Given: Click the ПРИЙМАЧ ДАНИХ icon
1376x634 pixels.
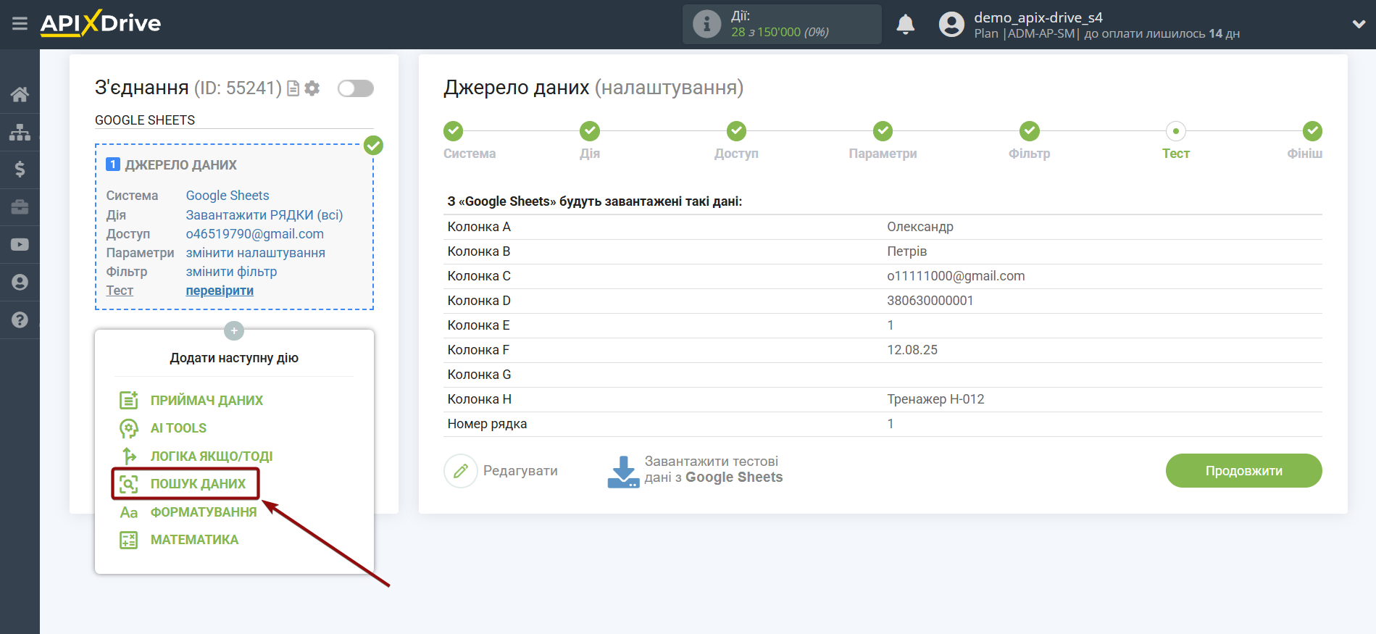Looking at the screenshot, I should point(129,400).
